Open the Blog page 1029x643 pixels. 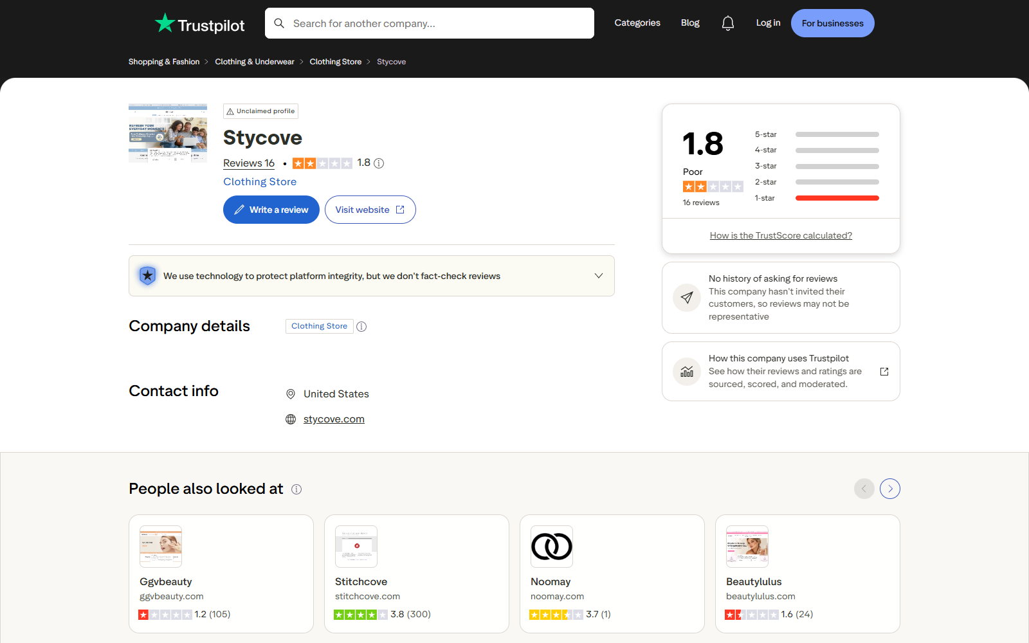pos(690,23)
